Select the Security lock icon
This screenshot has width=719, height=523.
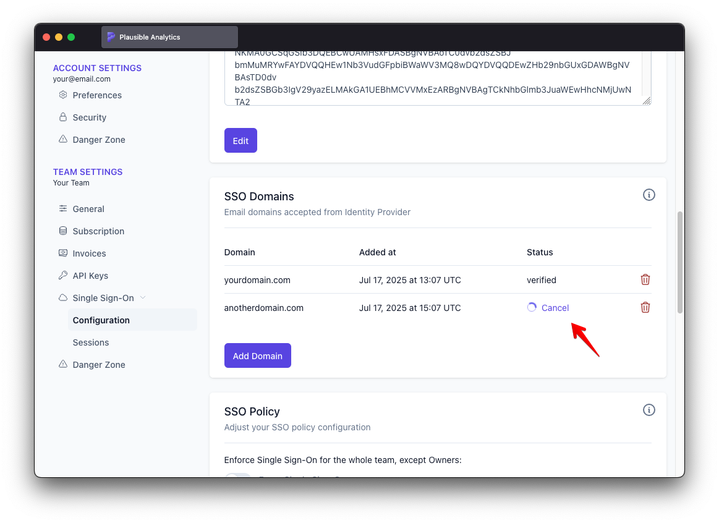(62, 117)
